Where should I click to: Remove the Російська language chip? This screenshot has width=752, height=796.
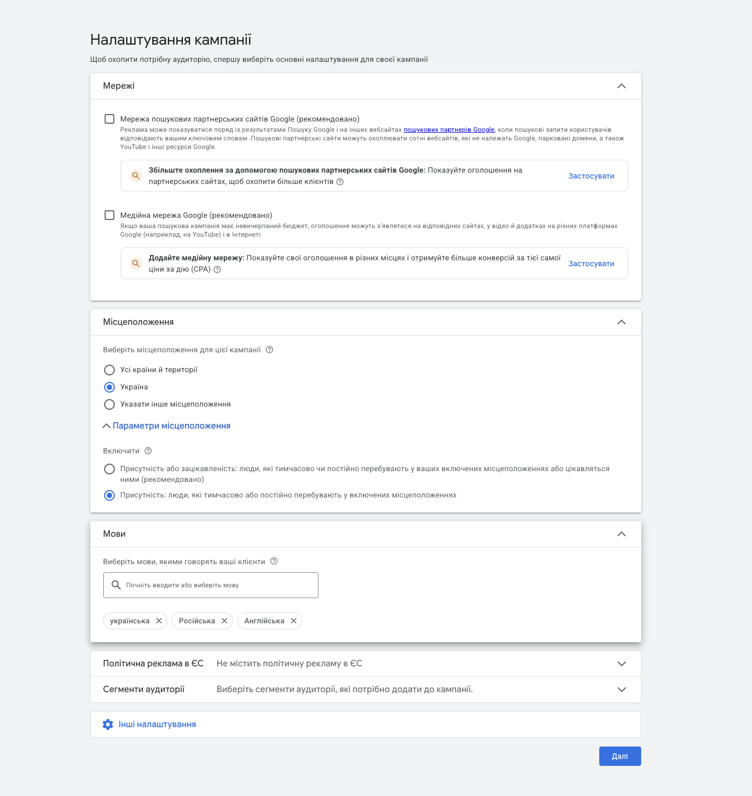point(224,621)
